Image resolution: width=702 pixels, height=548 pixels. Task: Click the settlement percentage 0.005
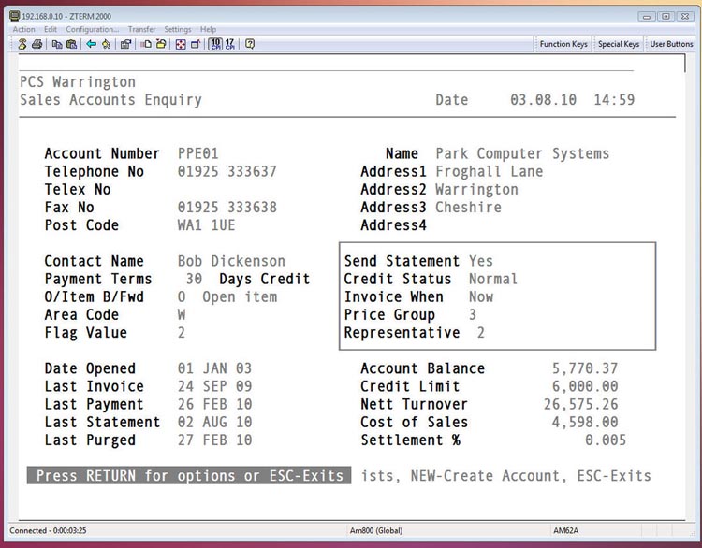pos(606,440)
